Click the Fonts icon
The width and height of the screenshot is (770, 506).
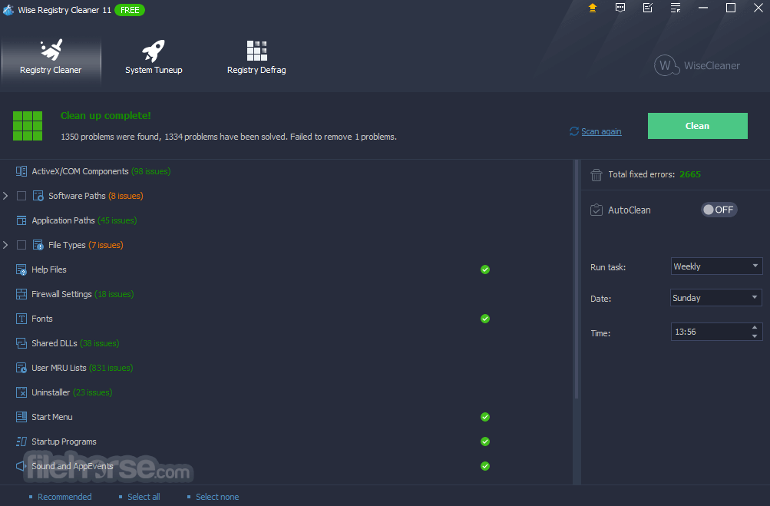(x=21, y=319)
